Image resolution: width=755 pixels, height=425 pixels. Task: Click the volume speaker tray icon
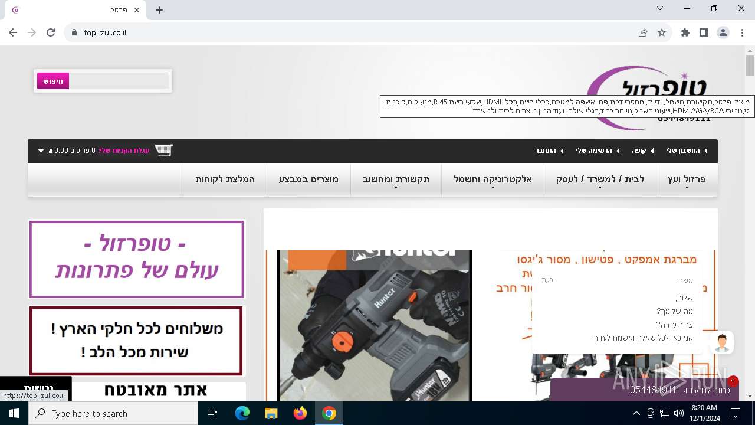click(678, 413)
